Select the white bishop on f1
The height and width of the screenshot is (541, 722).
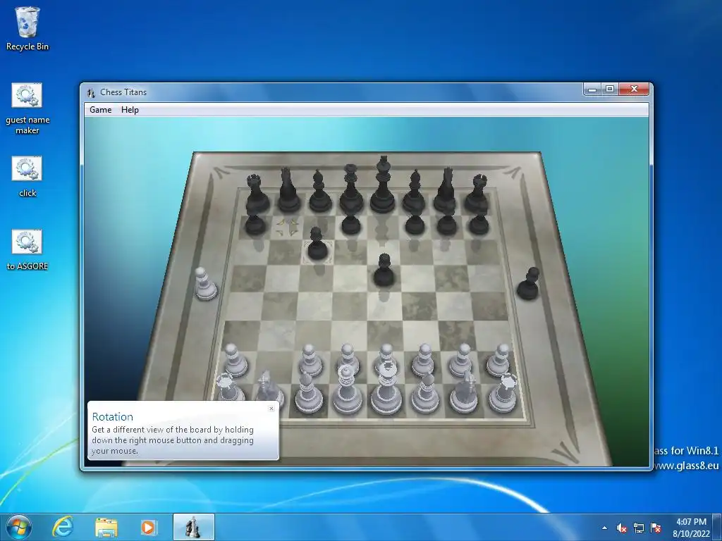coord(425,393)
